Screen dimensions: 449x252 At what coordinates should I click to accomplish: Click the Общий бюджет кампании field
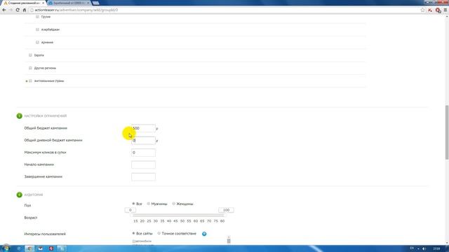coord(143,128)
